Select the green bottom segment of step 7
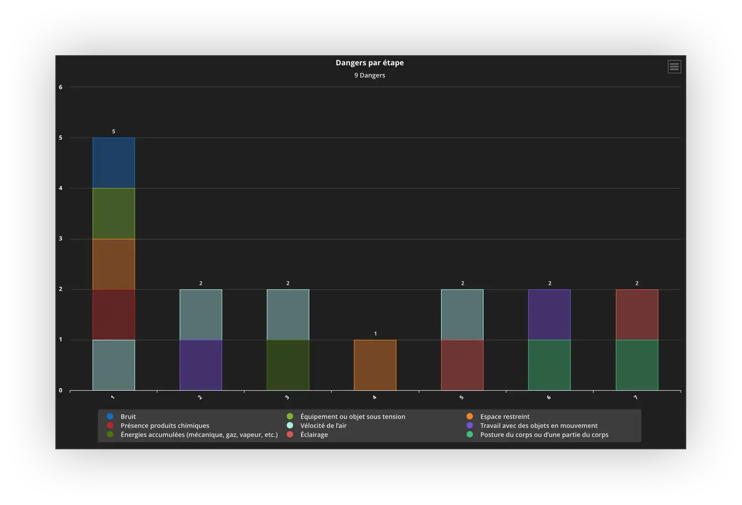This screenshot has width=742, height=505. pos(637,365)
